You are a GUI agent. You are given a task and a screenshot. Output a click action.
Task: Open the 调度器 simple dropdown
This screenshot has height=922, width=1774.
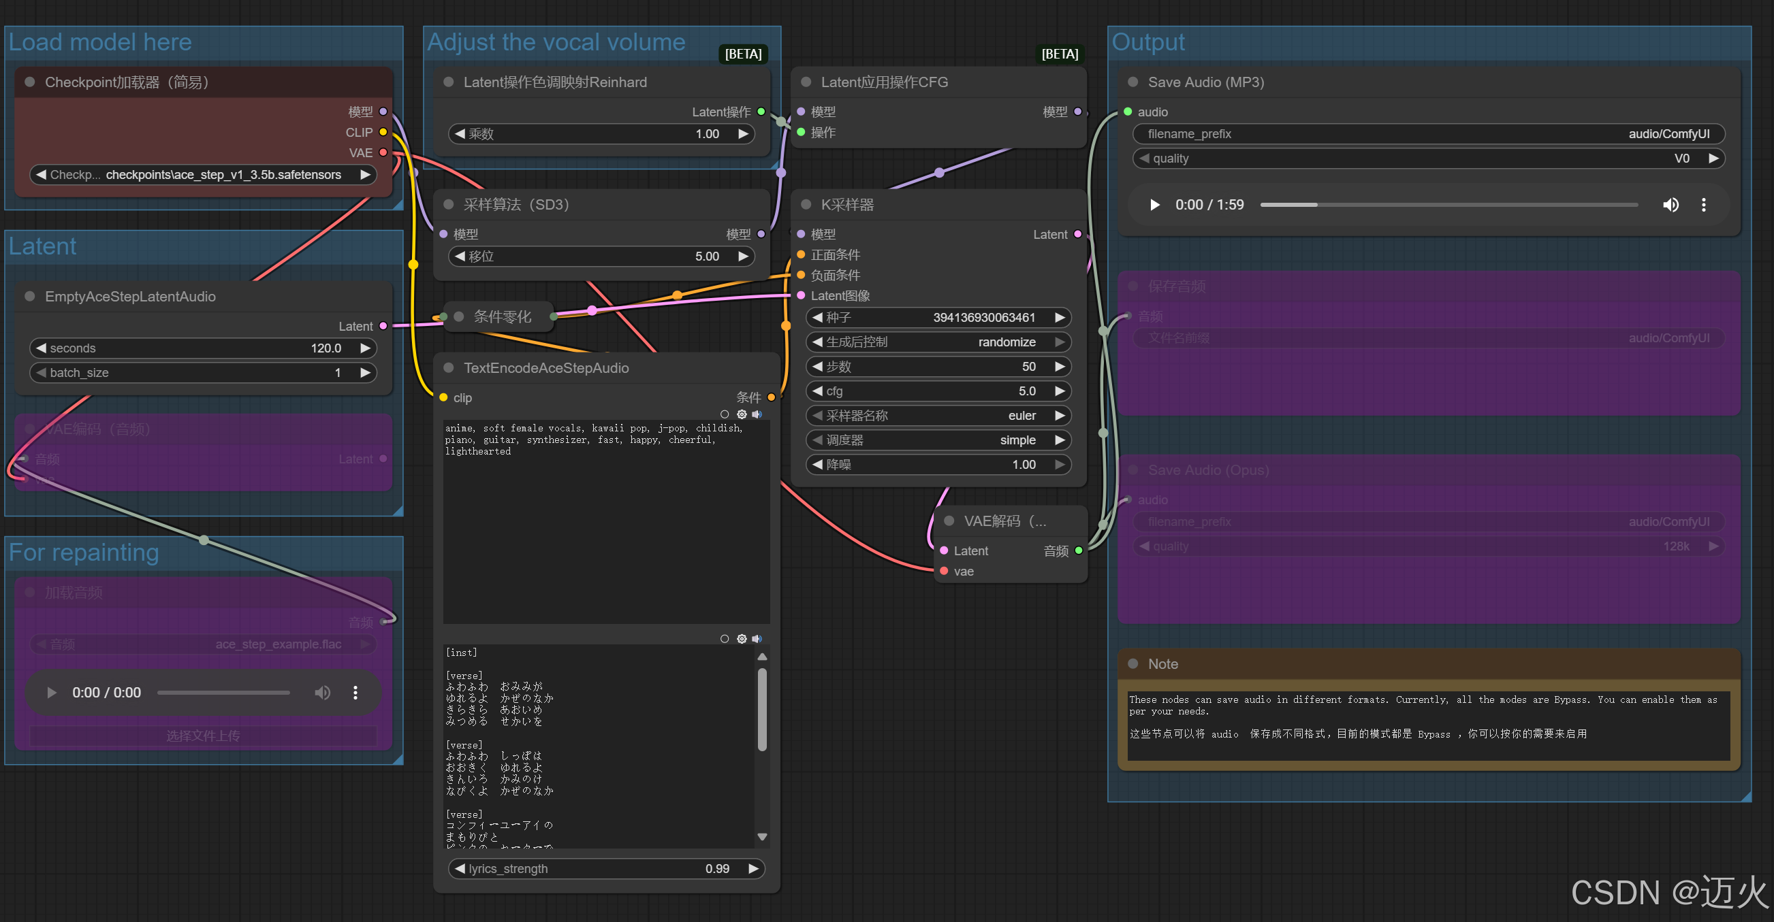coord(938,440)
